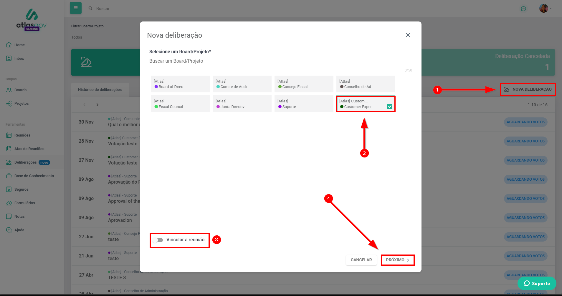Click AGUARDANDO VOTOS badge for 21 Jun
Screen dimensions: 562x296
pyautogui.click(x=526, y=256)
